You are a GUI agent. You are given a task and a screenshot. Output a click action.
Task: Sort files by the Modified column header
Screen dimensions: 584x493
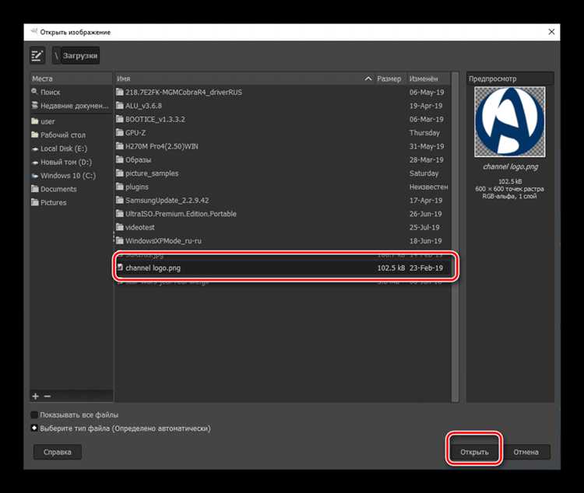[x=428, y=79]
